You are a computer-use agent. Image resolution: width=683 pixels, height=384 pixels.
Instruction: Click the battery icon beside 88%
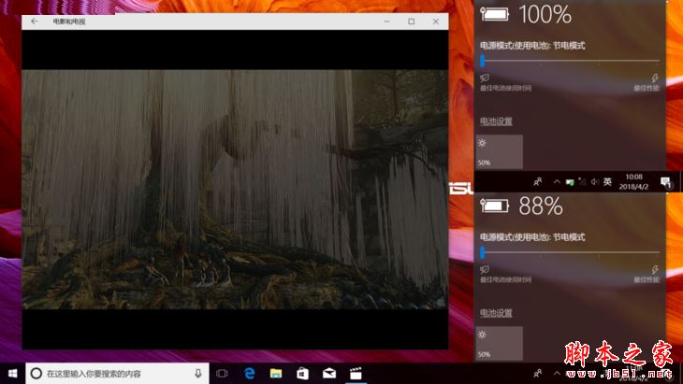tap(494, 206)
